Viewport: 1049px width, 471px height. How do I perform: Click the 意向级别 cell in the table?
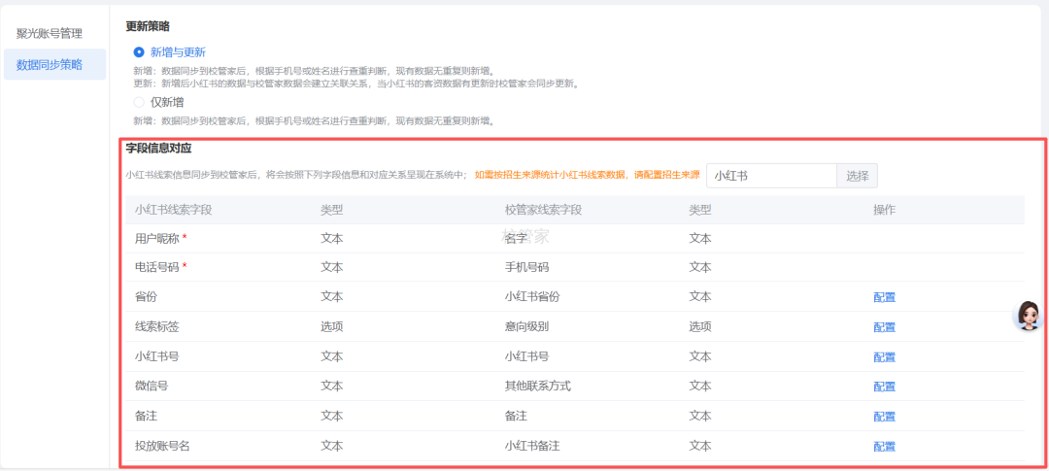tap(526, 327)
